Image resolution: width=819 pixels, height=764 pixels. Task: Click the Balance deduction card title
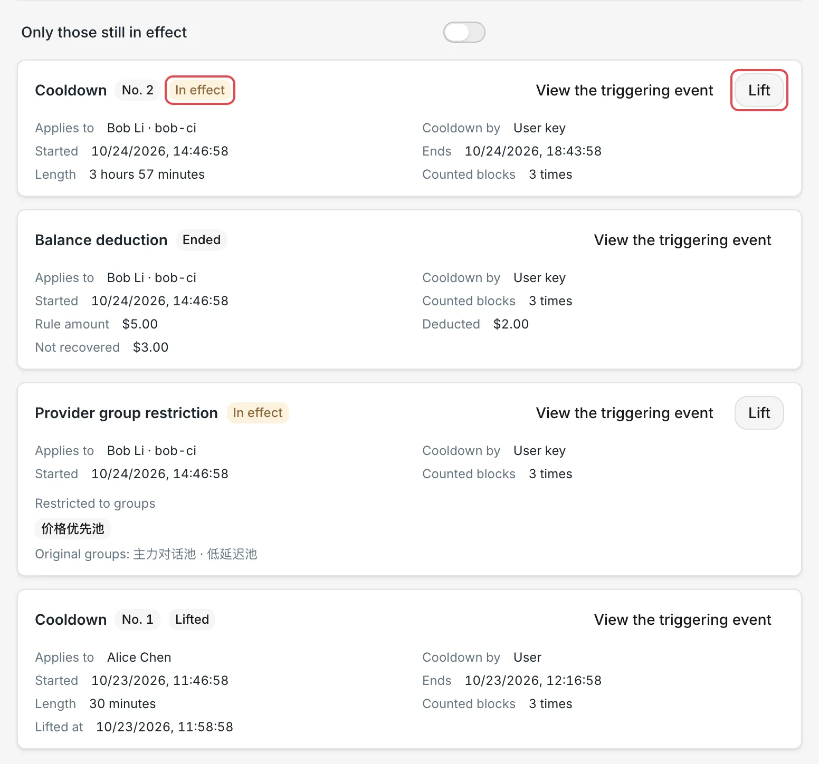(x=101, y=240)
